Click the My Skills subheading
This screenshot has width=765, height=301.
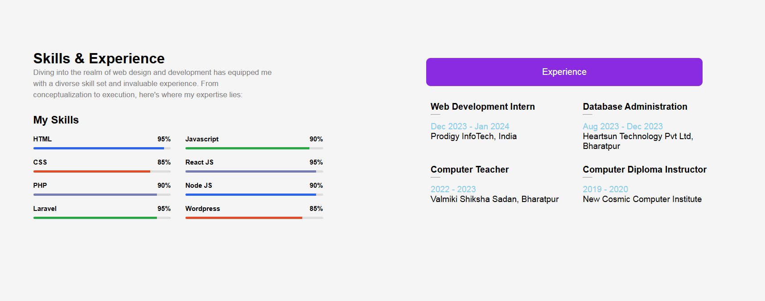pyautogui.click(x=56, y=120)
